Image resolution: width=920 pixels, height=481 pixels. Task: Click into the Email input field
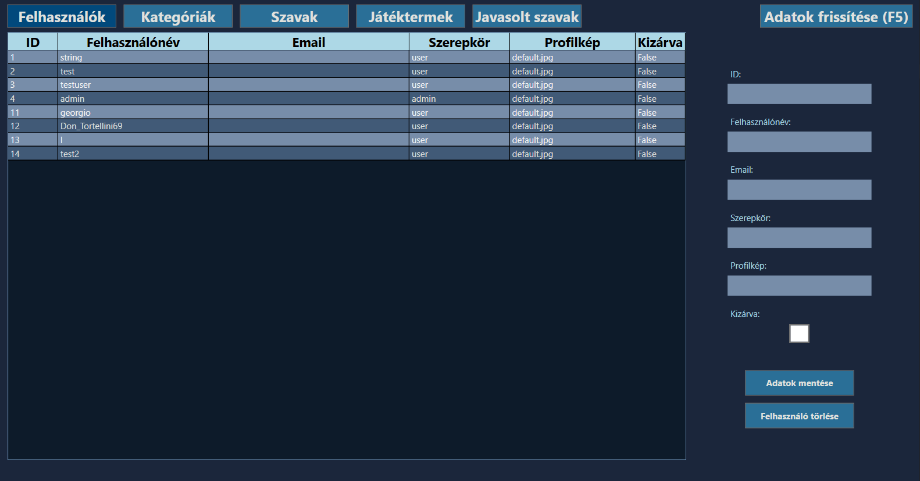coord(799,190)
